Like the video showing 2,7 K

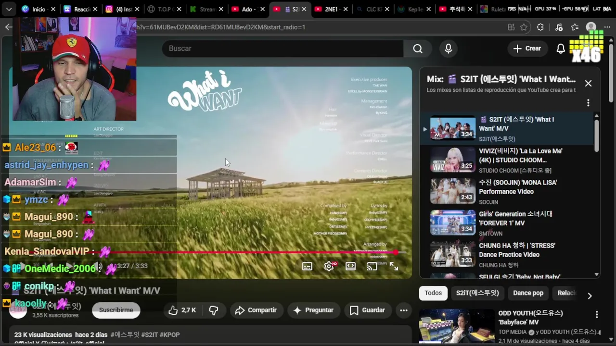pos(182,310)
